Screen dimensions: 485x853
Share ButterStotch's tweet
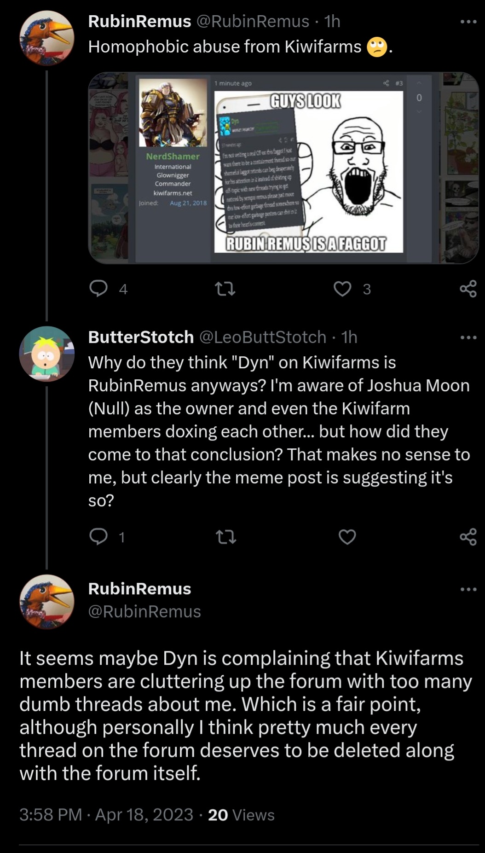click(x=468, y=537)
